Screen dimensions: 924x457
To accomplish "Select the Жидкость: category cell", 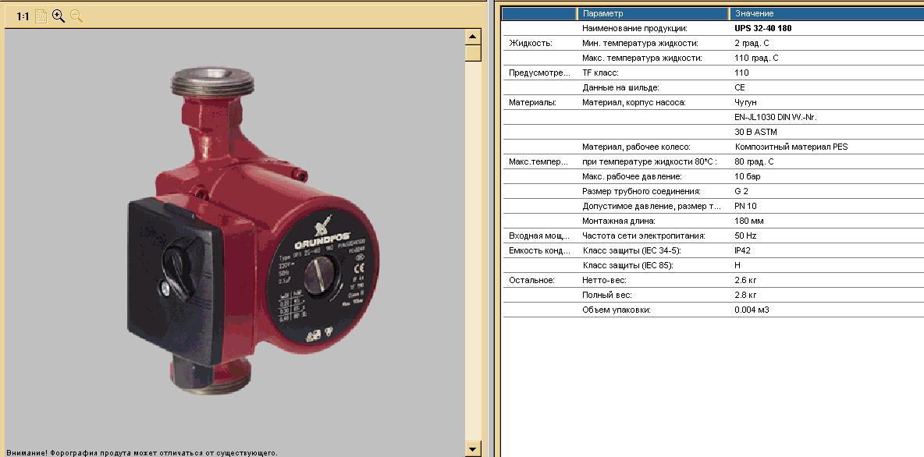I will (x=531, y=43).
